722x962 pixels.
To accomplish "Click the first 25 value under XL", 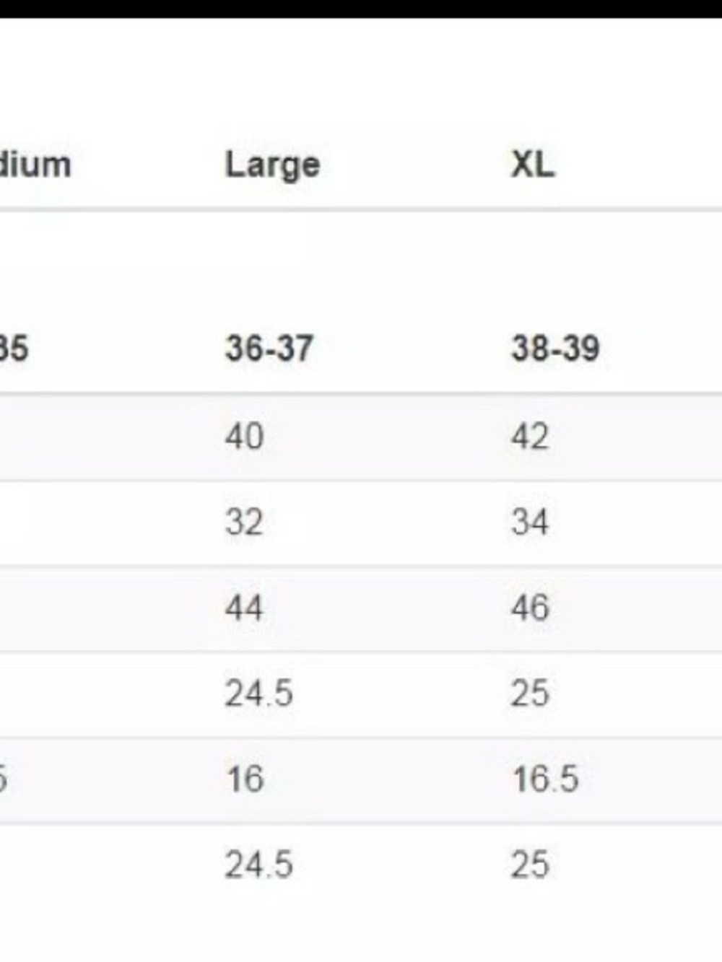I will click(530, 694).
